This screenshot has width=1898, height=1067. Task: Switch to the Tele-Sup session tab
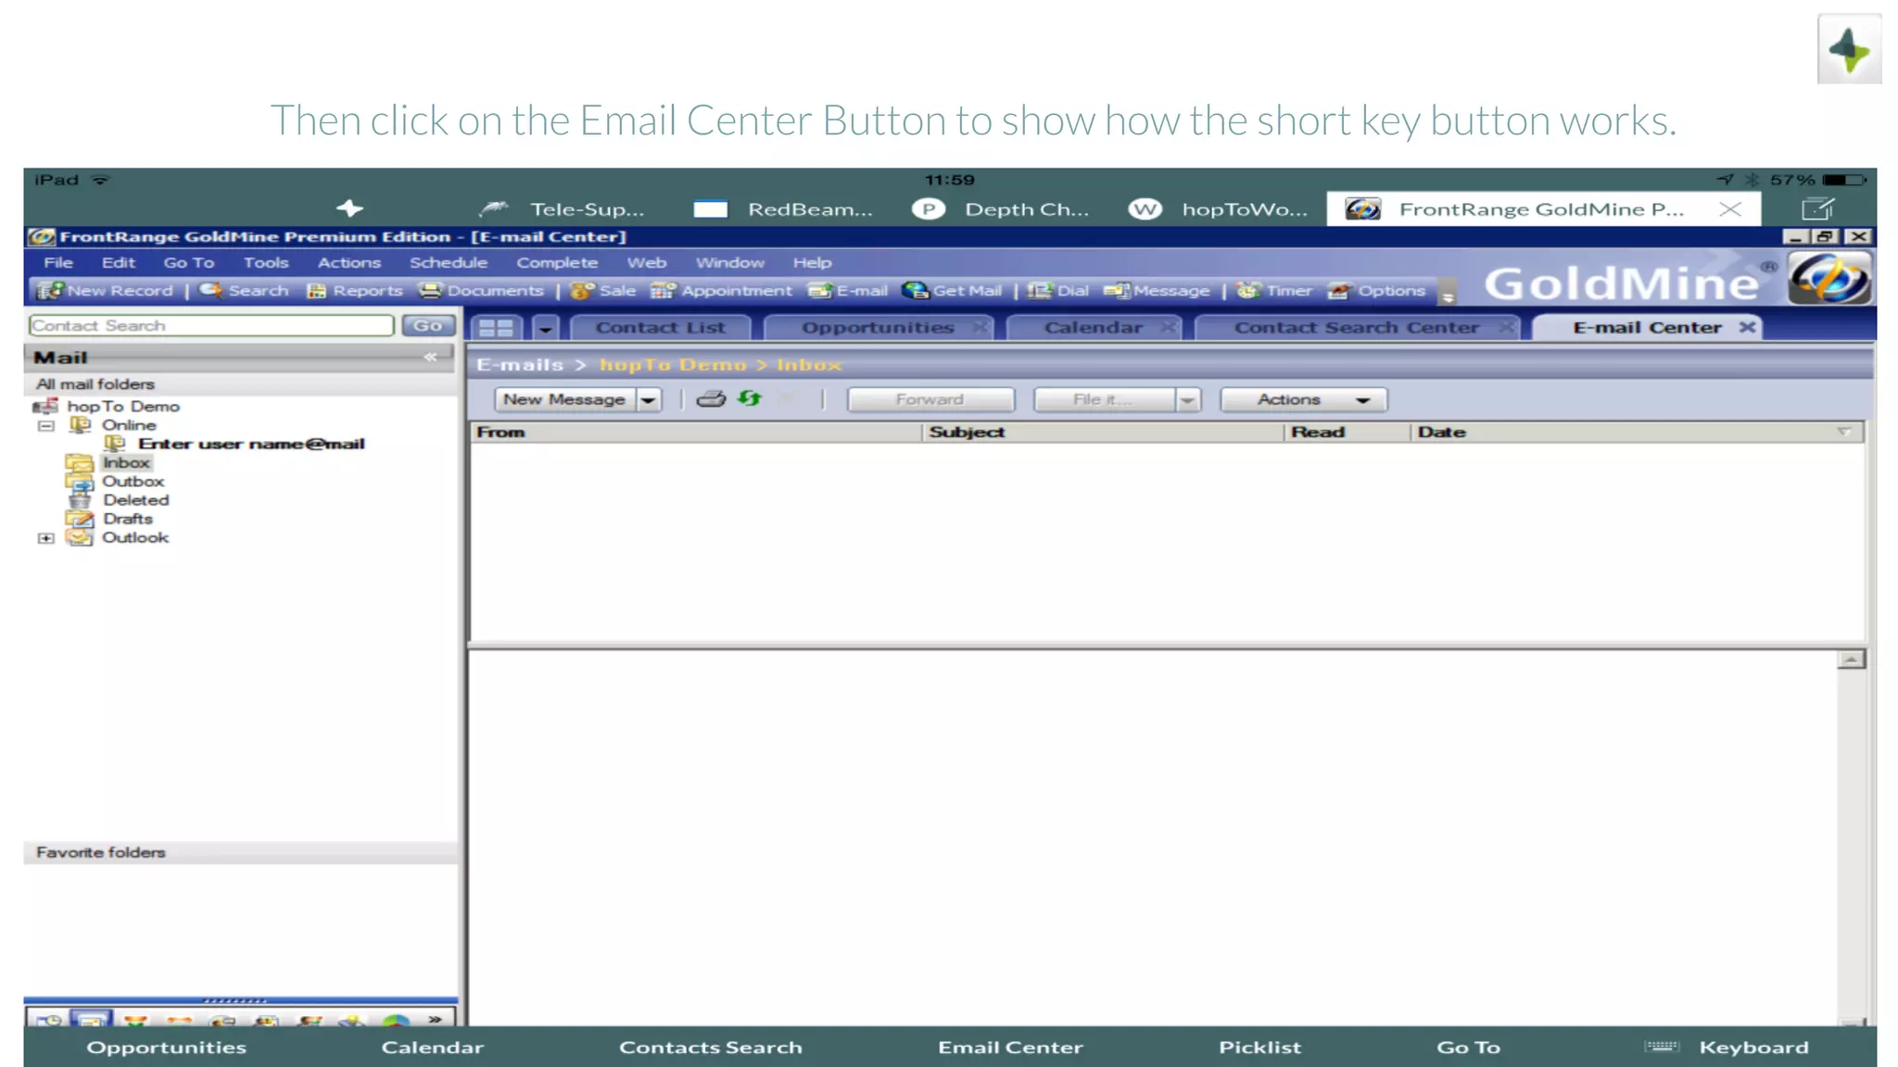click(562, 209)
